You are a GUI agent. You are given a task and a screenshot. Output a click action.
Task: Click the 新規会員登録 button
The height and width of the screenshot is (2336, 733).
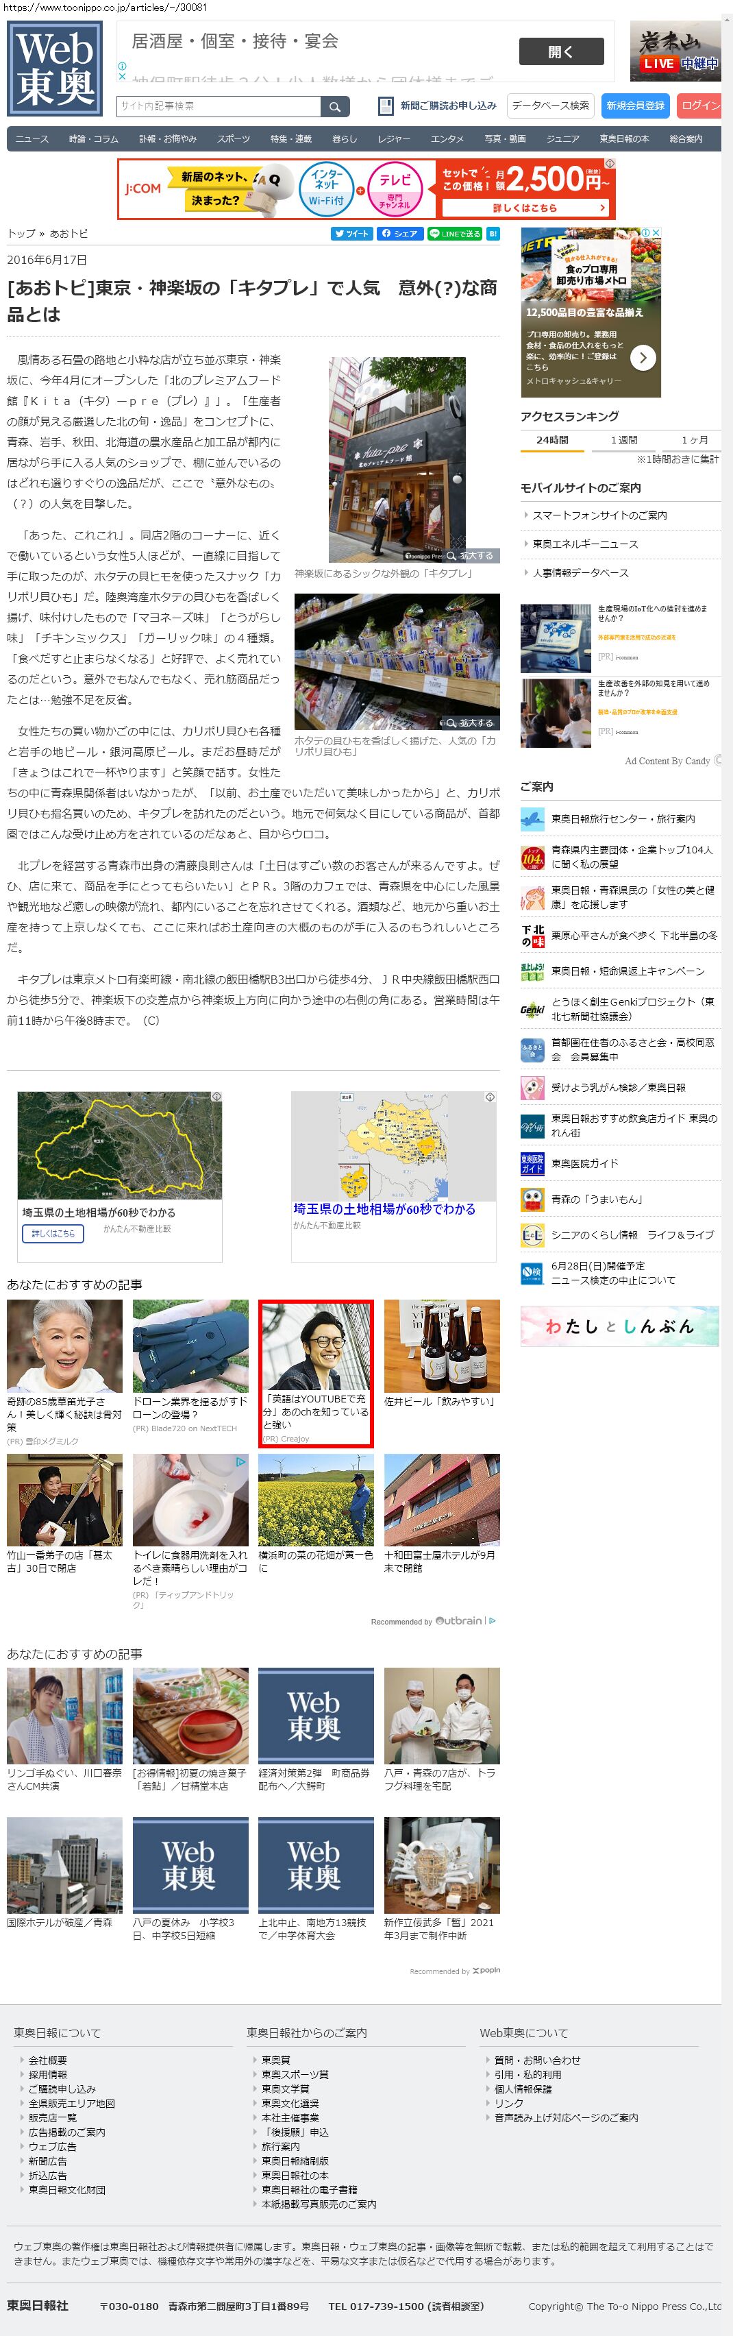pos(634,106)
